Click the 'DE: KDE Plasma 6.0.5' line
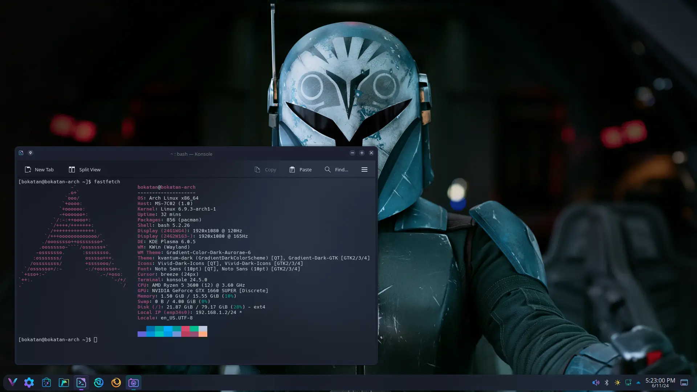This screenshot has width=697, height=392. pos(166,242)
